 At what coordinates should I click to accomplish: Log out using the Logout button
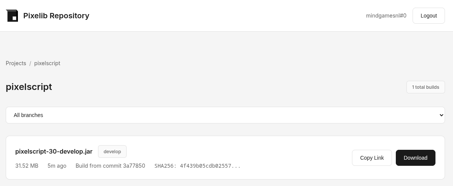(x=428, y=16)
